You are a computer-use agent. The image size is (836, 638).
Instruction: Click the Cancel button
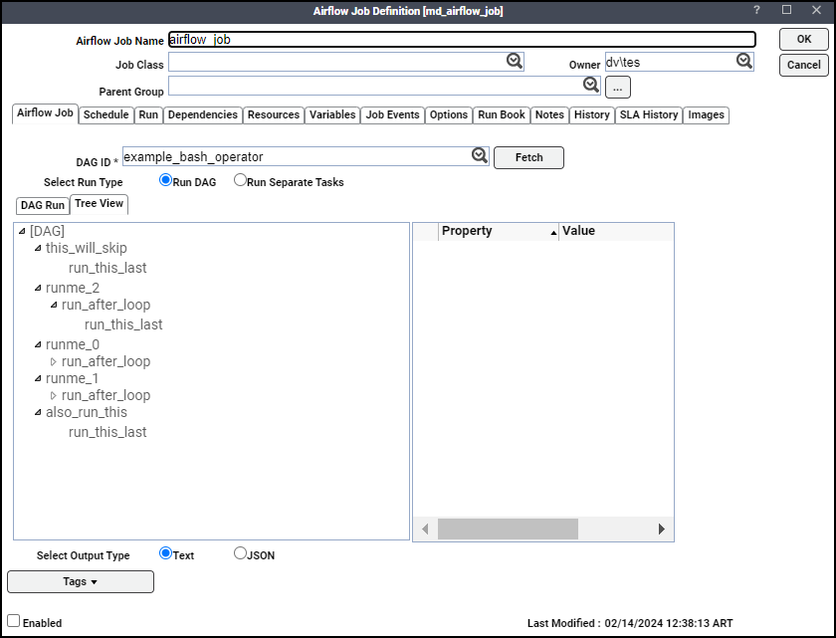(804, 65)
